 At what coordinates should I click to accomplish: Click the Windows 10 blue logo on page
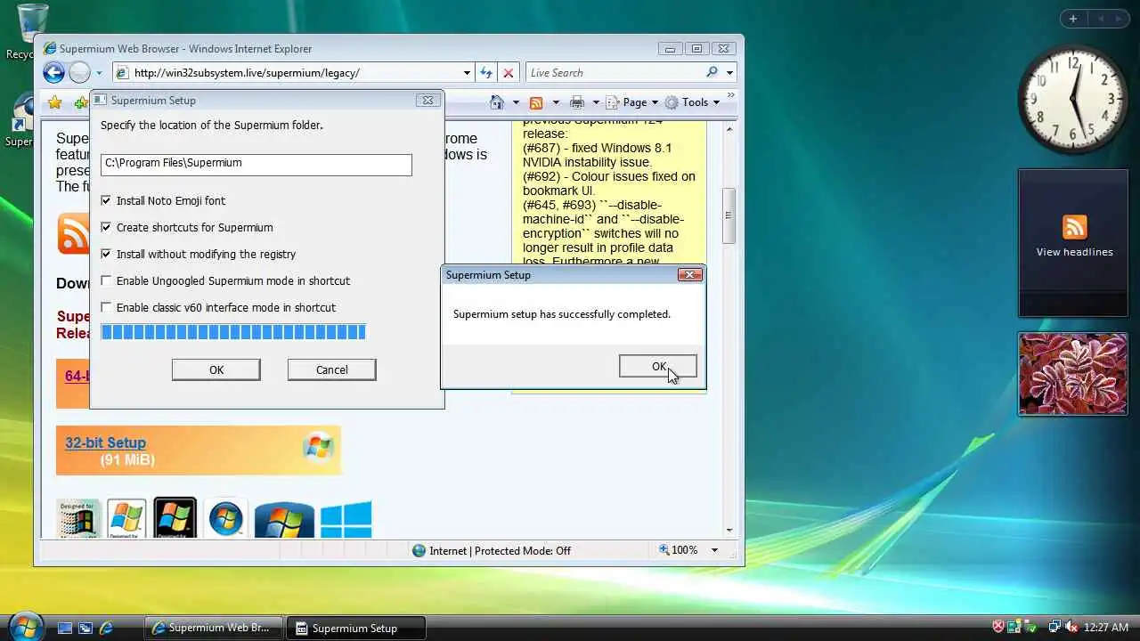point(346,520)
